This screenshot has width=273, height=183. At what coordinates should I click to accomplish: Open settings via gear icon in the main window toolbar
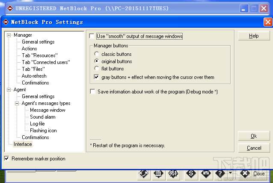coord(173,174)
